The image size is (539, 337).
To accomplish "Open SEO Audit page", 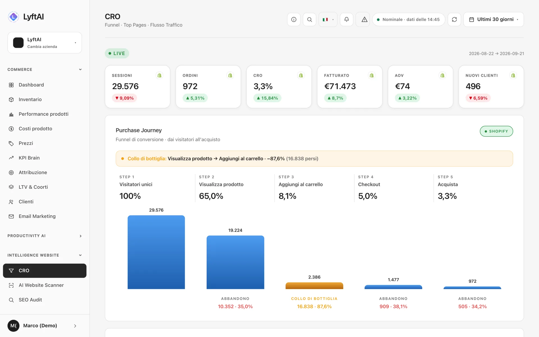I will (45, 300).
